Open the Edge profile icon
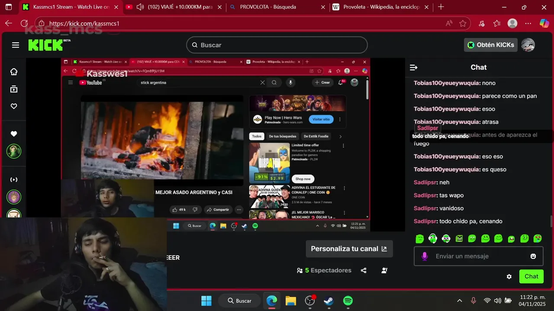 pos(512,23)
